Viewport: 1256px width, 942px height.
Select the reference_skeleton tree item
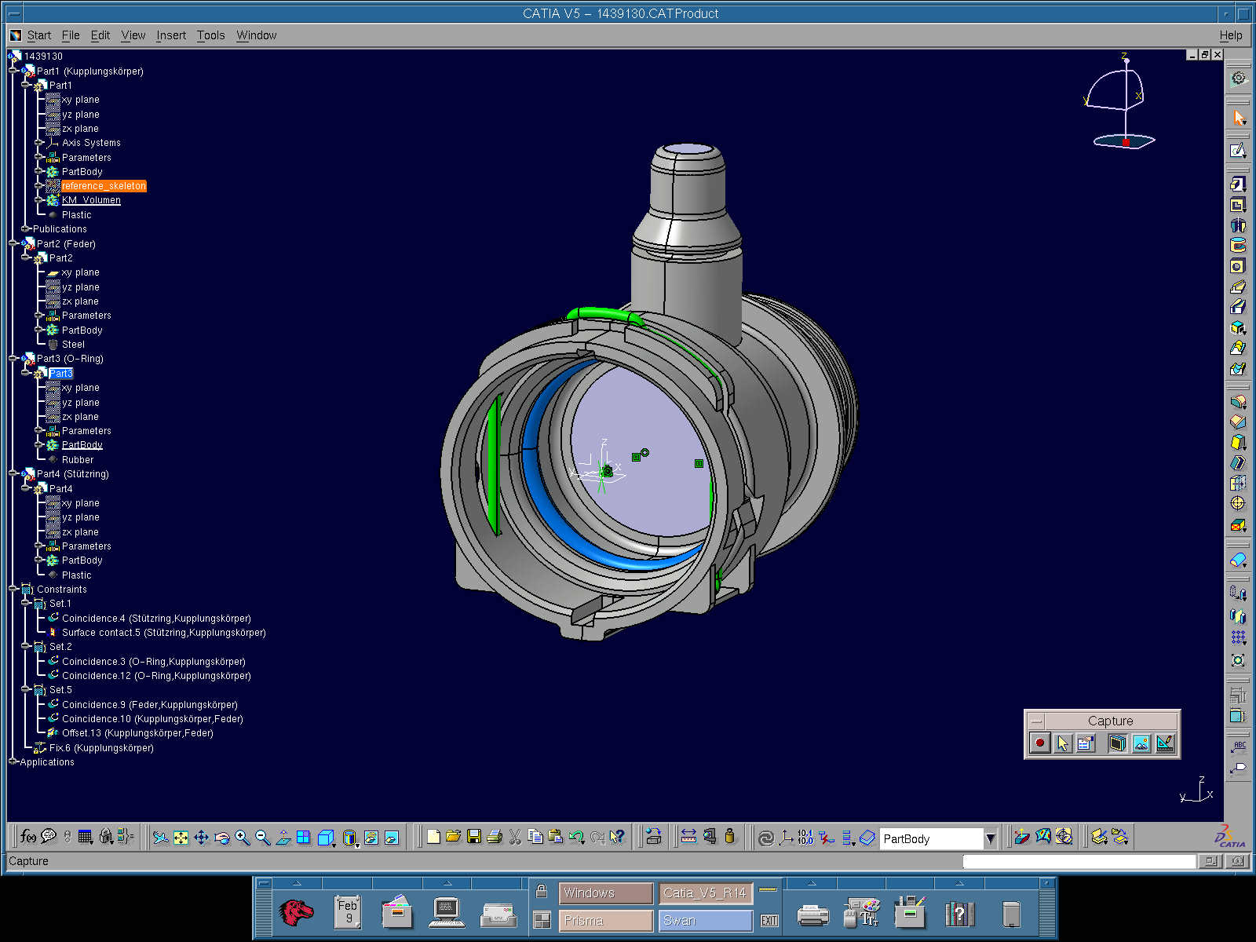[x=104, y=186]
